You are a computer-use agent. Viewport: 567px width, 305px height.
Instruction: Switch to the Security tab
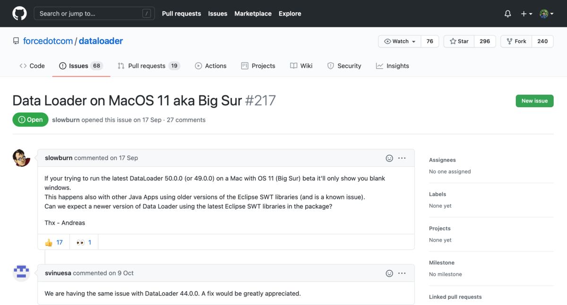coord(344,66)
